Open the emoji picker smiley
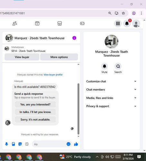This screenshot has width=146, height=161. click(68, 144)
